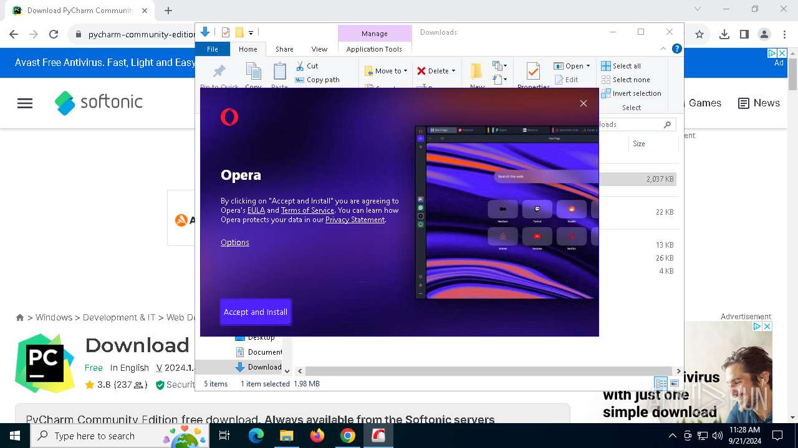798x448 pixels.
Task: Open the Privacy Statement link
Action: [x=355, y=220]
